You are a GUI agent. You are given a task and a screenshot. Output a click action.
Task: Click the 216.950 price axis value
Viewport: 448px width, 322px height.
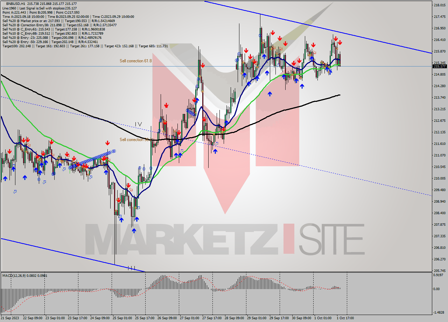440,28
